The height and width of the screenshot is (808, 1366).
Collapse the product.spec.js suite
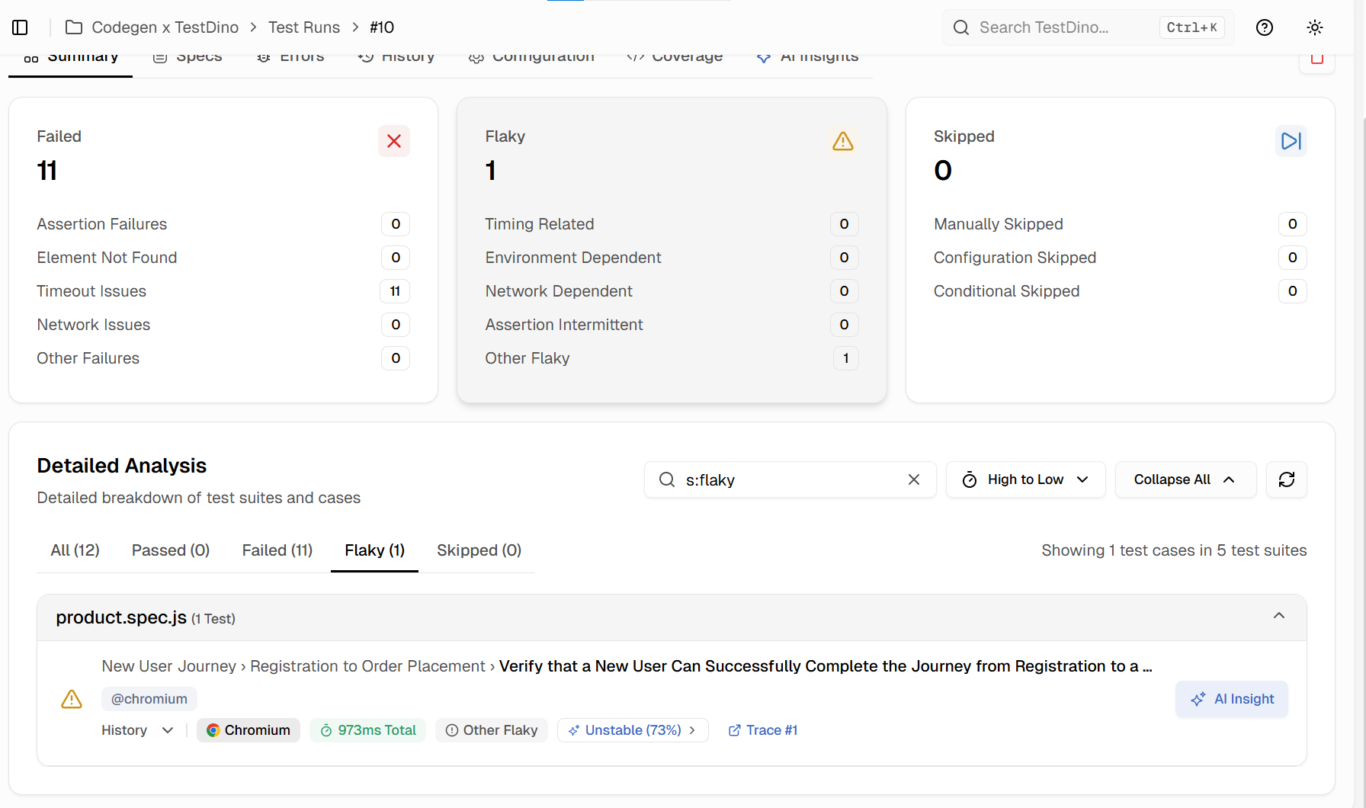[1278, 616]
